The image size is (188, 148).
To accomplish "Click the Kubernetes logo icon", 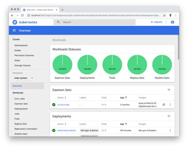I will (15, 22).
